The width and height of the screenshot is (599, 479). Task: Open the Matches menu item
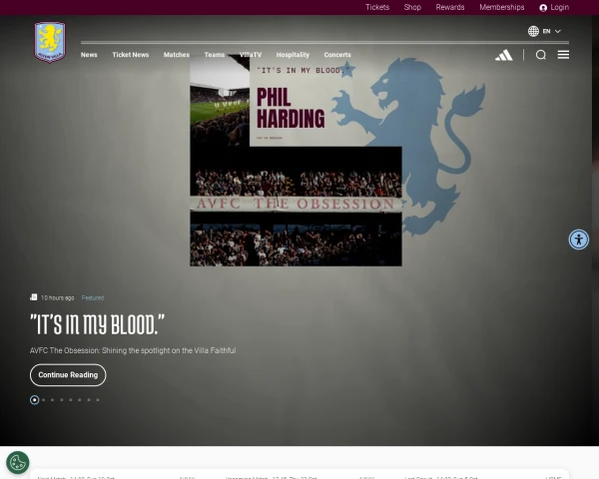click(177, 55)
